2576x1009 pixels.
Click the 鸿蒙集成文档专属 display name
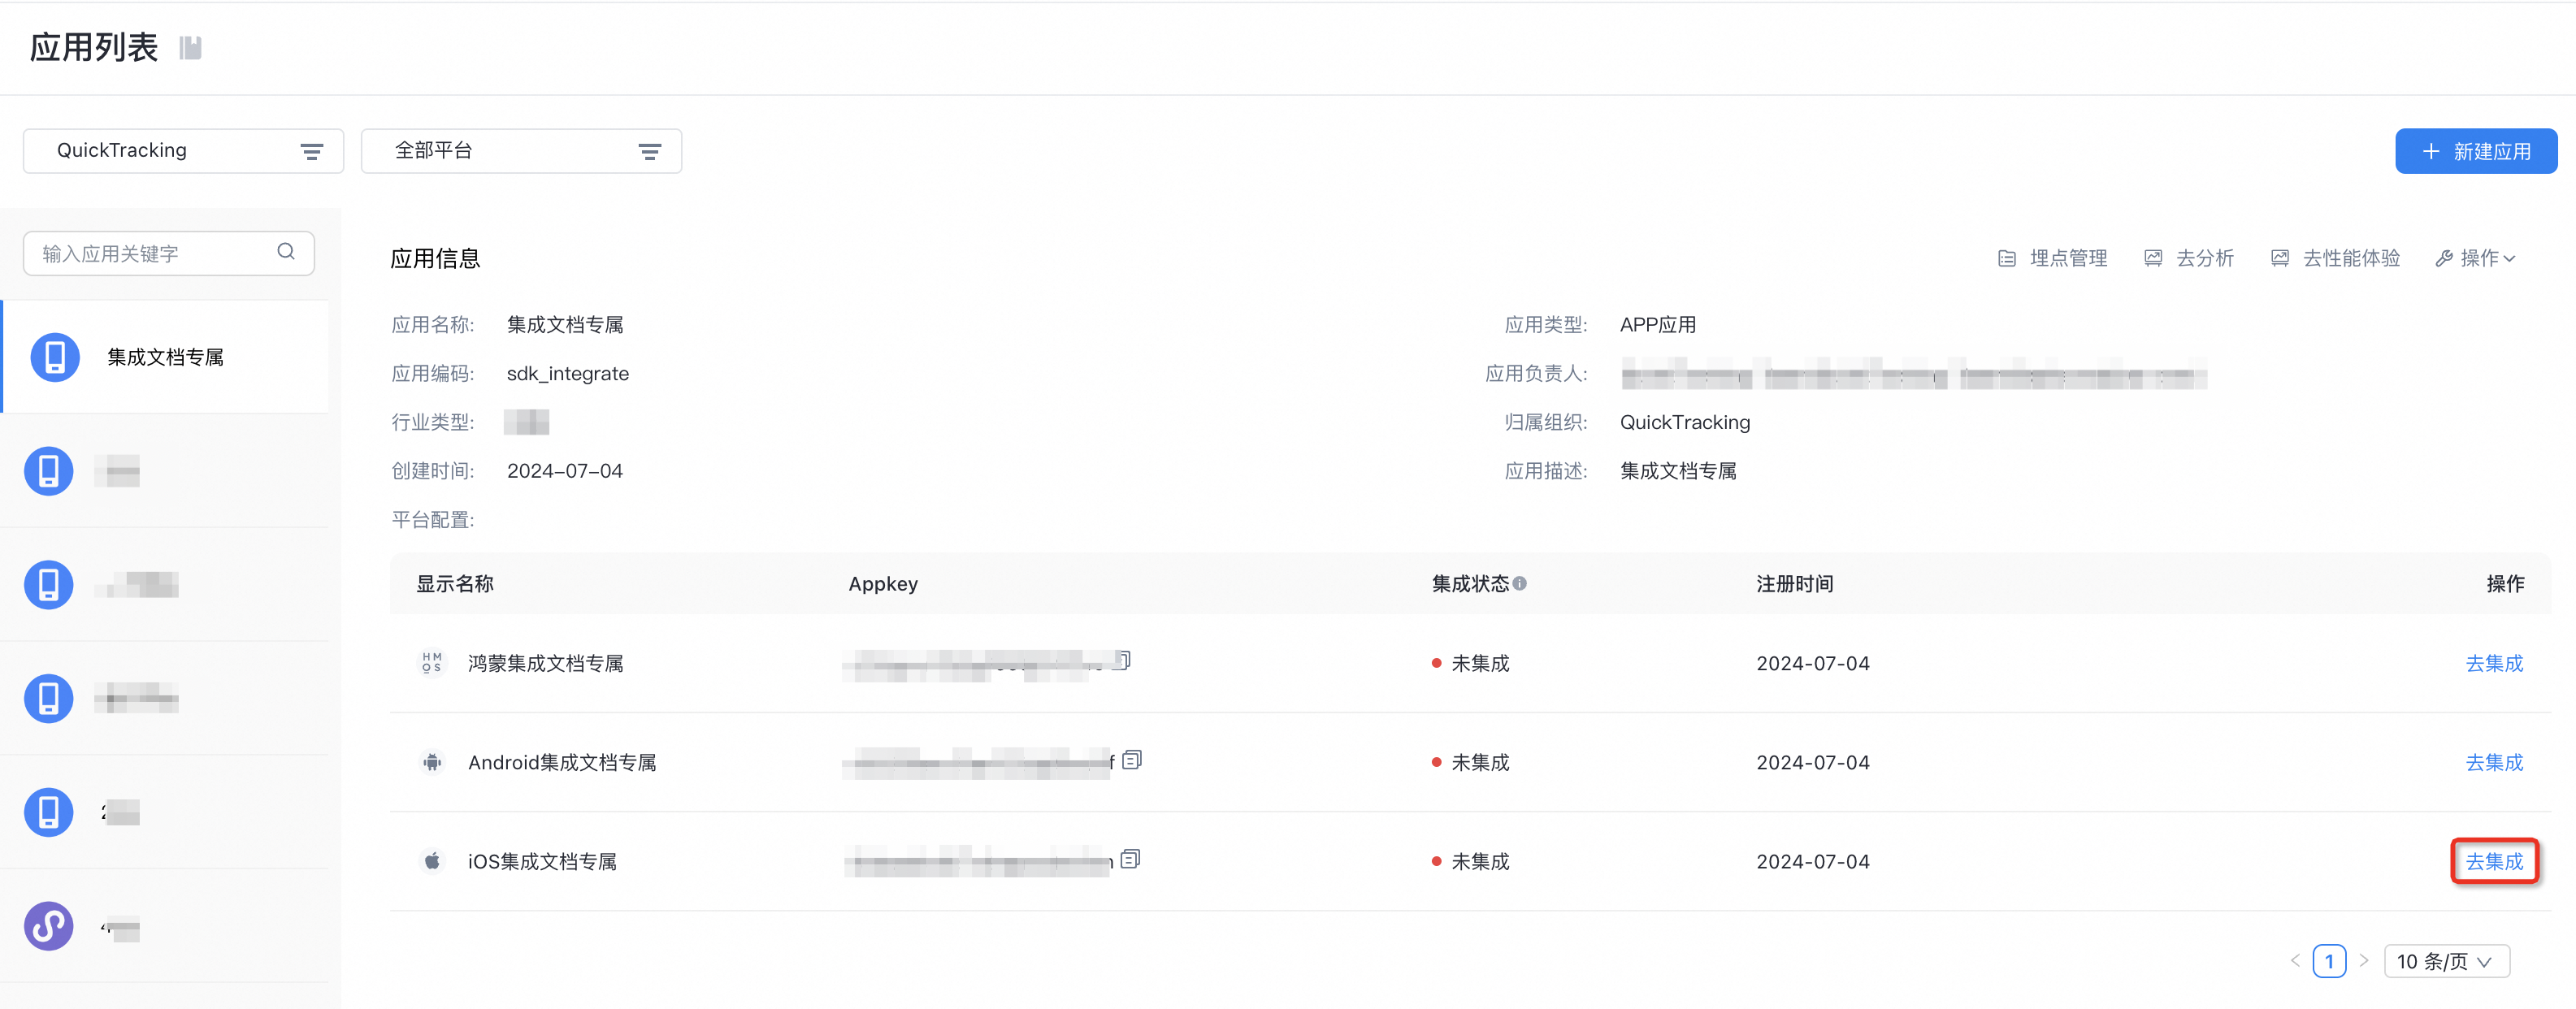pos(546,663)
